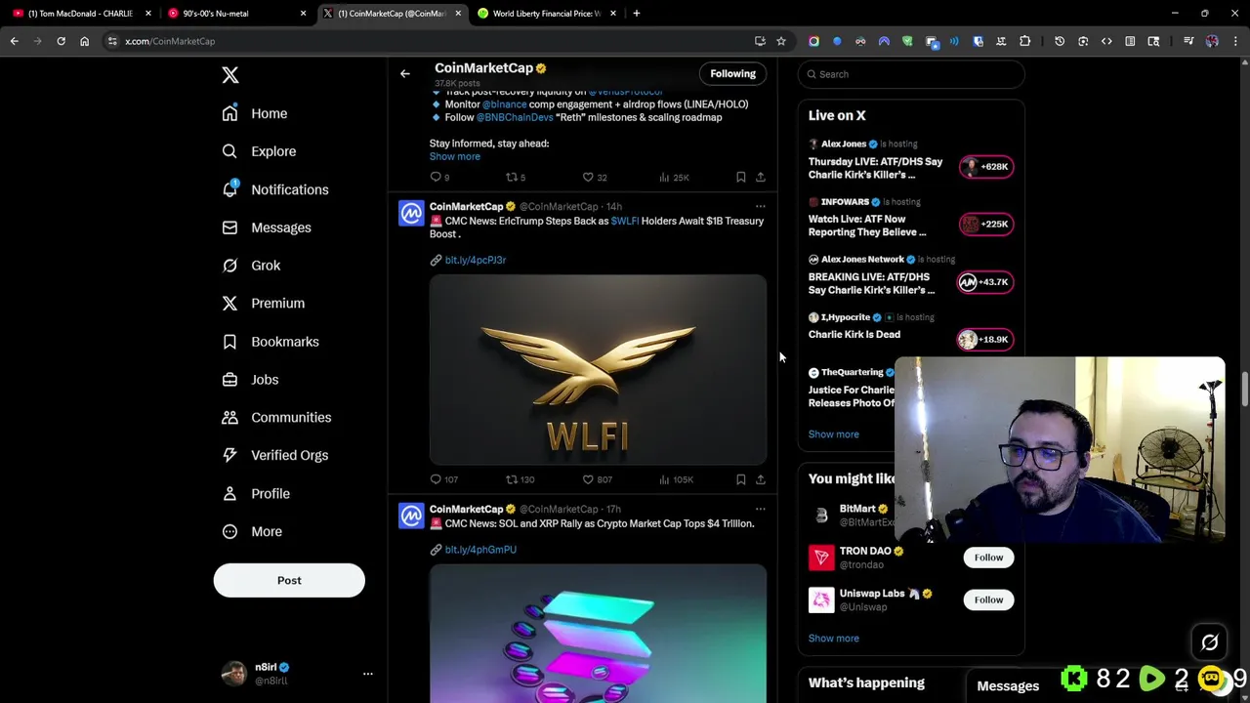This screenshot has height=703, width=1250.
Task: Open the $WLFI cashtag link
Action: click(625, 221)
